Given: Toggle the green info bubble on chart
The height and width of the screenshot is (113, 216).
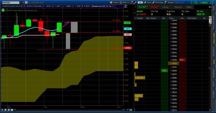Looking at the screenshot, I should point(3,10).
